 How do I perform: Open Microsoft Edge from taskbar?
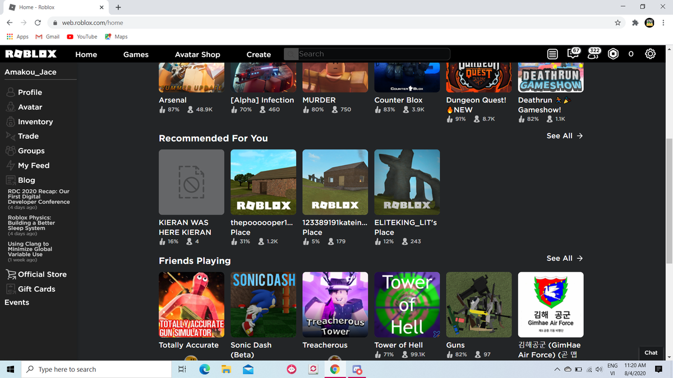click(204, 369)
